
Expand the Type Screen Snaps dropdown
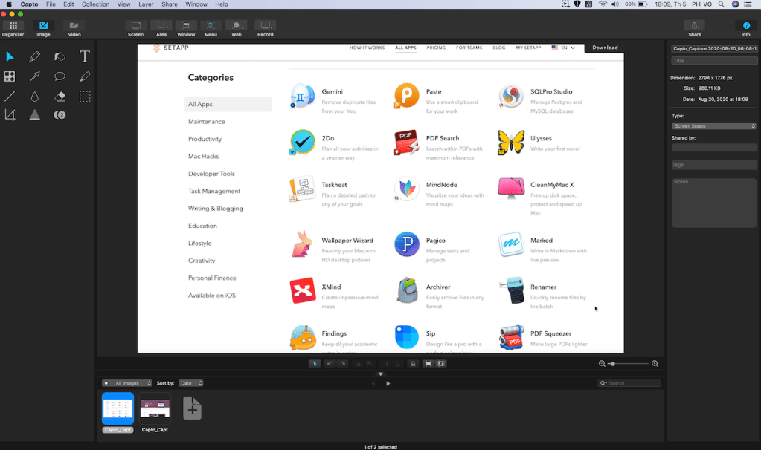(x=714, y=126)
